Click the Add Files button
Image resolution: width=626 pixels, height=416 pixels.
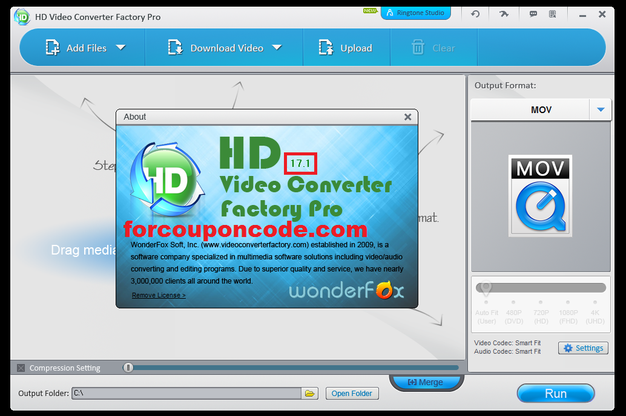click(x=76, y=48)
